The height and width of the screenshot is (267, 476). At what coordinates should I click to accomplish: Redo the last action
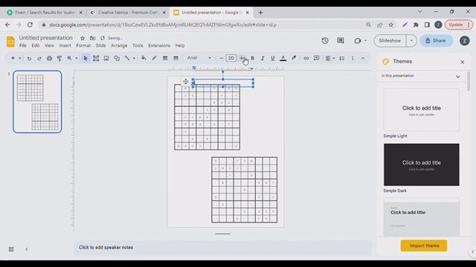(x=39, y=59)
